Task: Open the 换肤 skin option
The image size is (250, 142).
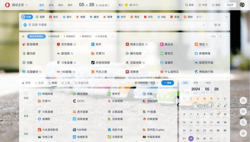Action: [x=216, y=5]
